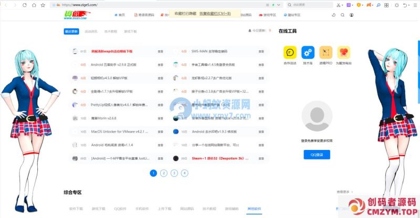Image resolution: width=420 pixels, height=218 pixels.
Task: Click the browser forward arrow
Action: point(15,5)
